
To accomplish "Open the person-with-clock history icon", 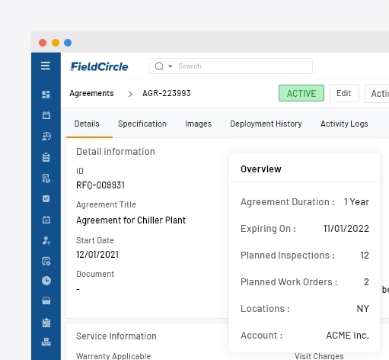I will click(46, 137).
